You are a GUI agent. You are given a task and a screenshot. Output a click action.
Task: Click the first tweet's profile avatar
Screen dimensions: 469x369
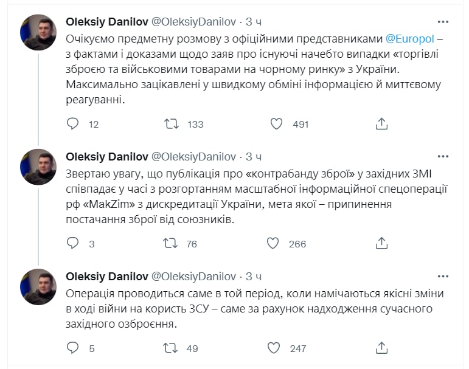pyautogui.click(x=39, y=32)
